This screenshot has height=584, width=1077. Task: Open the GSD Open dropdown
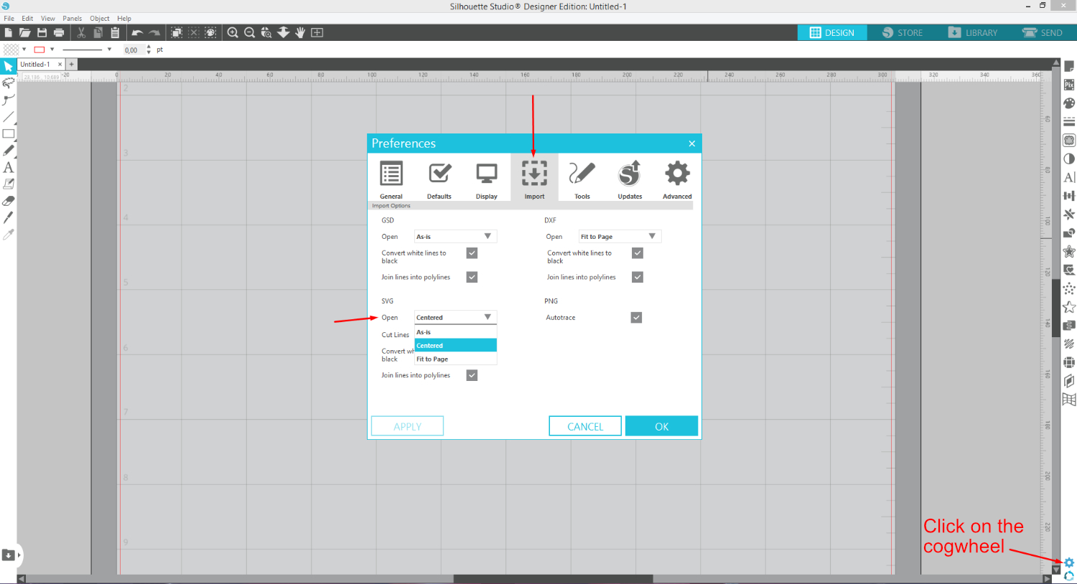(x=455, y=236)
